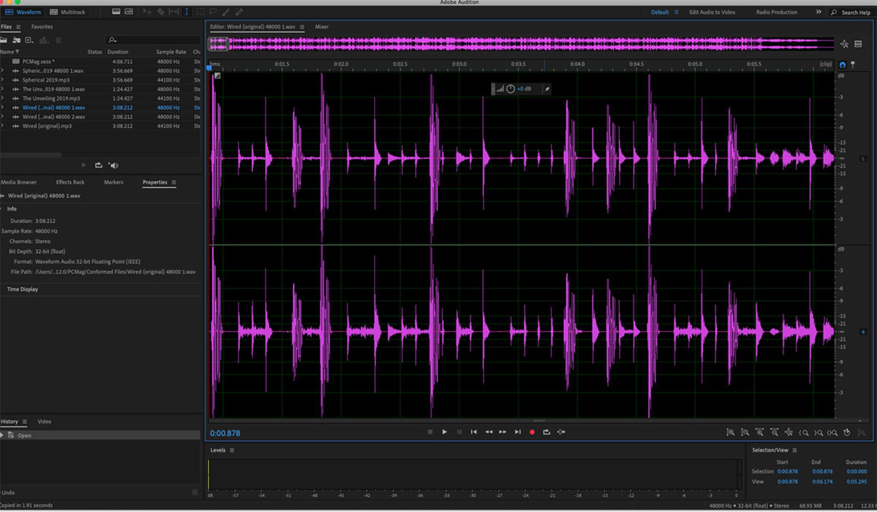The image size is (877, 512).
Task: Switch to Radio Production workspace
Action: pos(777,12)
